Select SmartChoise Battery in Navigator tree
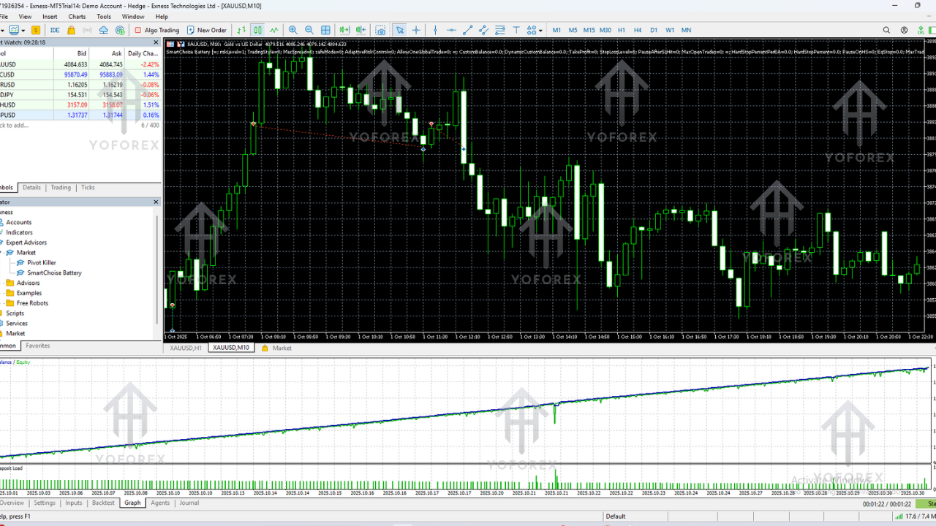Image resolution: width=936 pixels, height=526 pixels. coord(54,272)
